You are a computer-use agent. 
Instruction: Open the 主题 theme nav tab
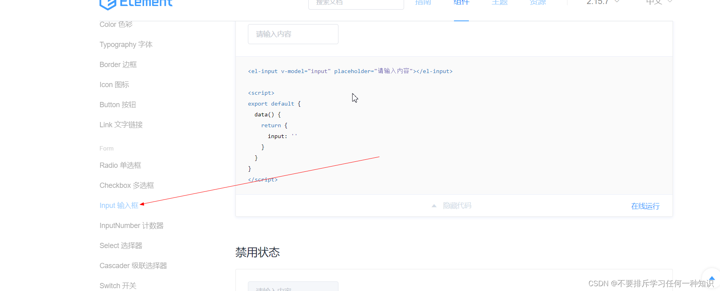(499, 3)
